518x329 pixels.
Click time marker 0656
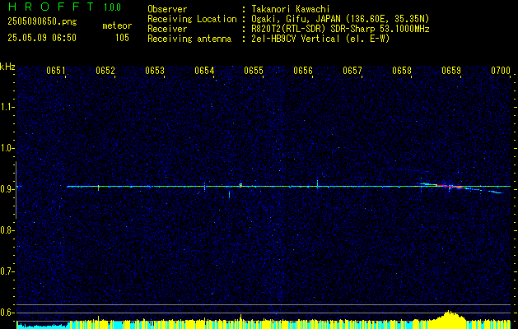pyautogui.click(x=303, y=71)
